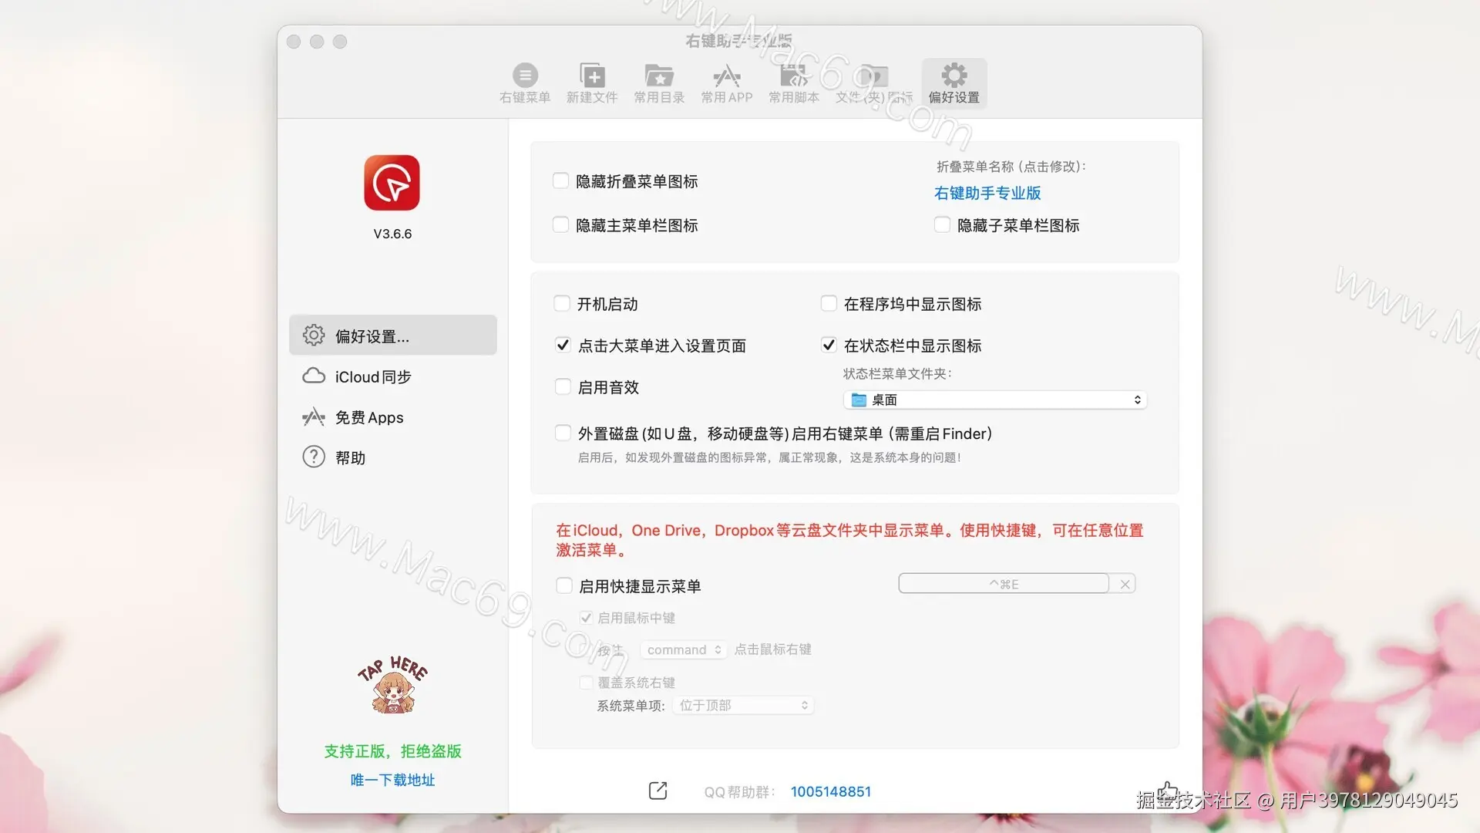This screenshot has height=833, width=1480.
Task: Check 隐藏折叠菜单图标 option
Action: point(560,181)
